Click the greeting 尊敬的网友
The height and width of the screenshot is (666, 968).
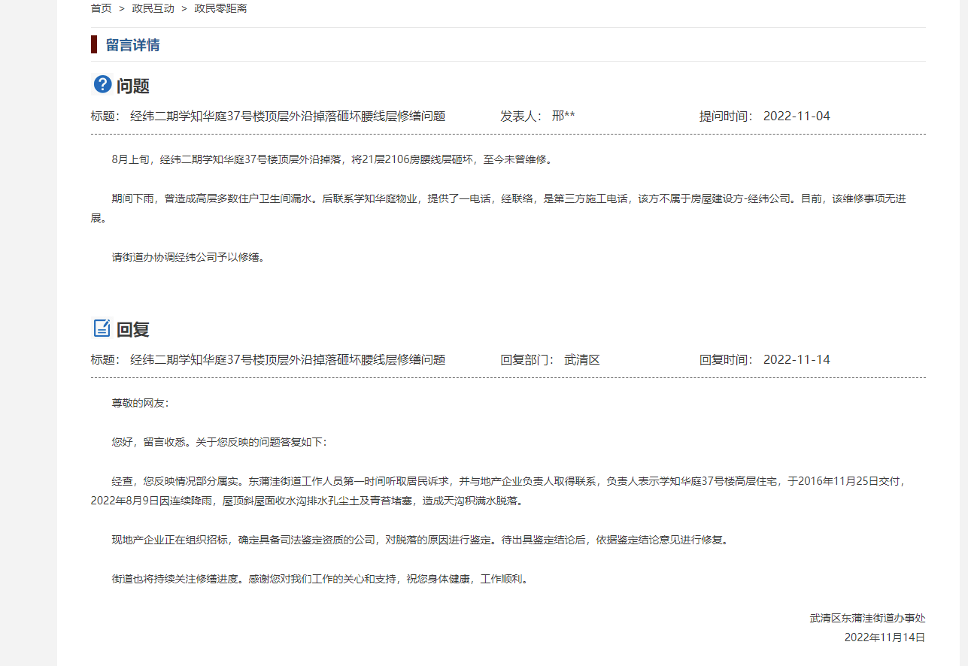tap(141, 403)
